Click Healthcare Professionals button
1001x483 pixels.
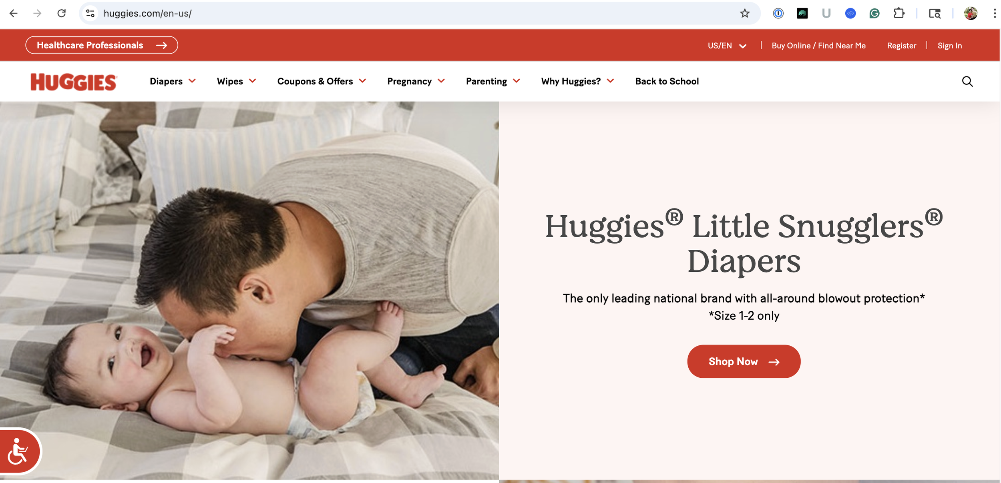102,45
